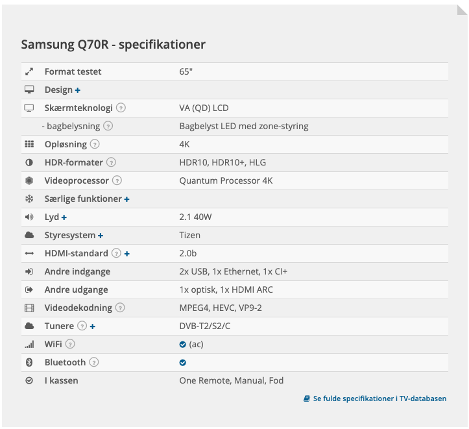This screenshot has width=469, height=429.
Task: Click the Bluetooth checkmark icon
Action: [183, 362]
